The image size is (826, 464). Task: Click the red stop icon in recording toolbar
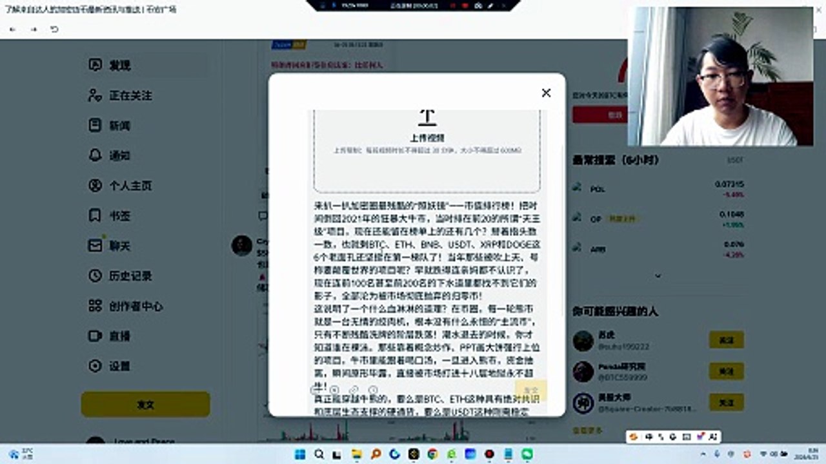pos(465,5)
